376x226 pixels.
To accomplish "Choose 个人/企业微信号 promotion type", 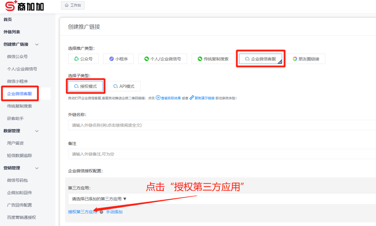I will point(163,59).
